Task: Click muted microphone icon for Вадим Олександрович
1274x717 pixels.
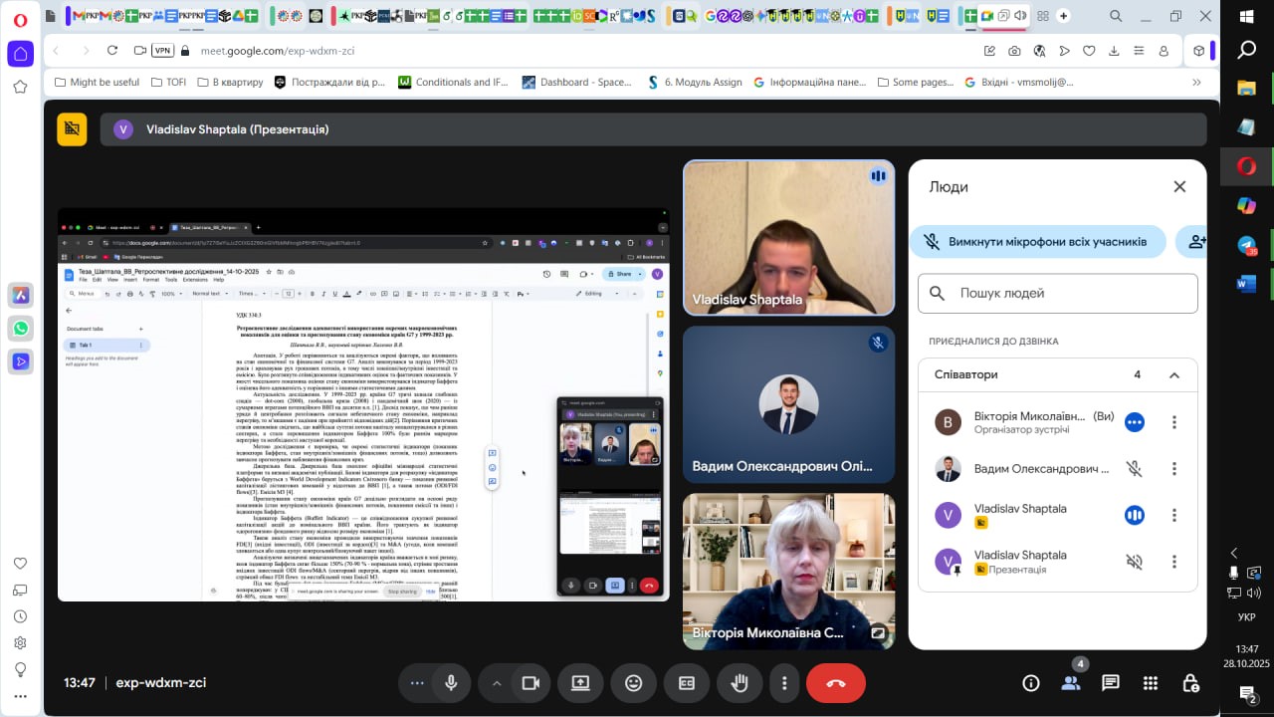Action: coord(1134,468)
